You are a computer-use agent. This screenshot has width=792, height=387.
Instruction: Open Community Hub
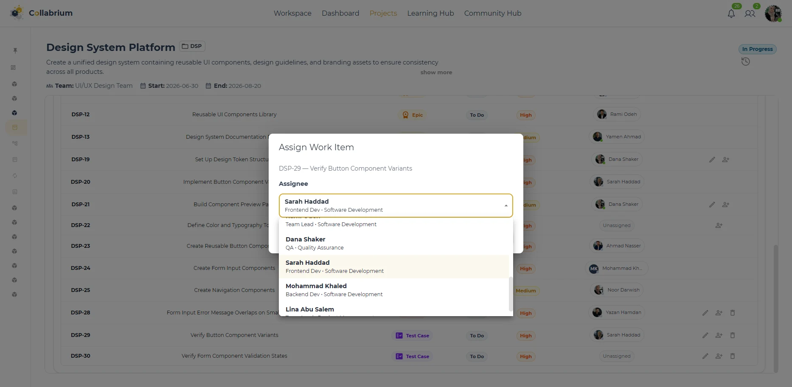[x=492, y=13]
